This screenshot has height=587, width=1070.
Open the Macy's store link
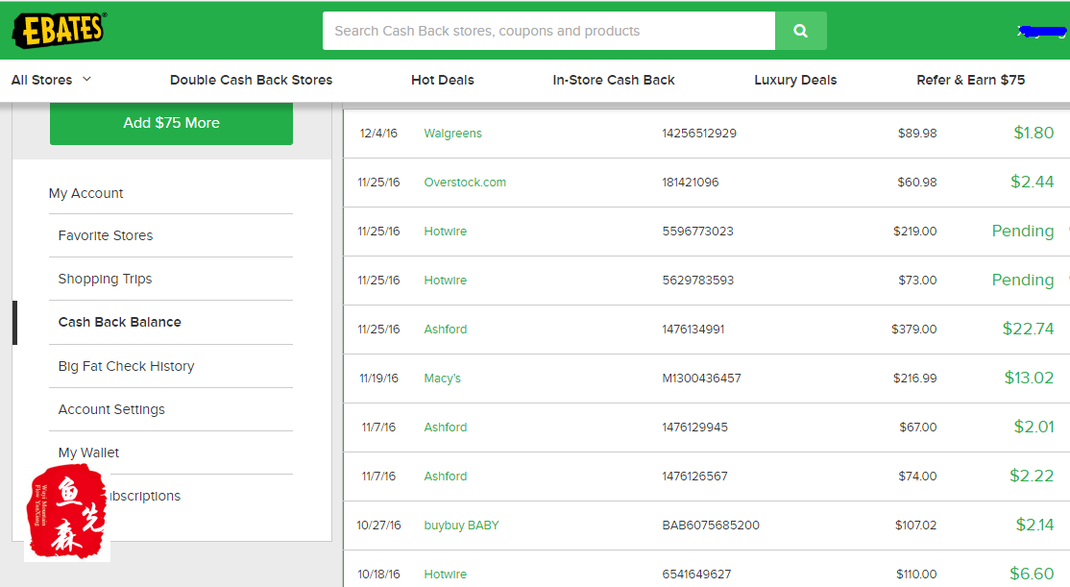(x=442, y=379)
